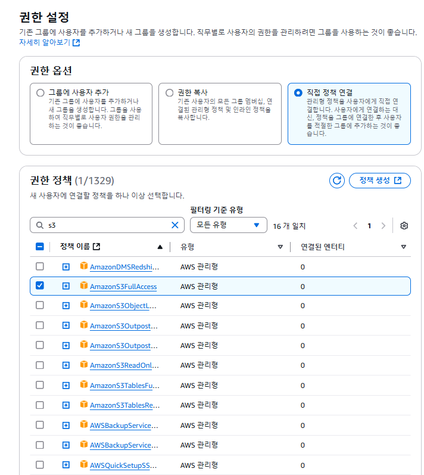The width and height of the screenshot is (424, 475).
Task: Open the 모든 유형 filter dropdown
Action: point(229,225)
